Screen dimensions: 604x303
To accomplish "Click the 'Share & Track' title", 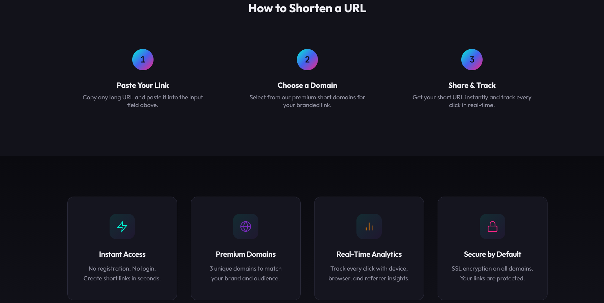I will click(x=472, y=85).
